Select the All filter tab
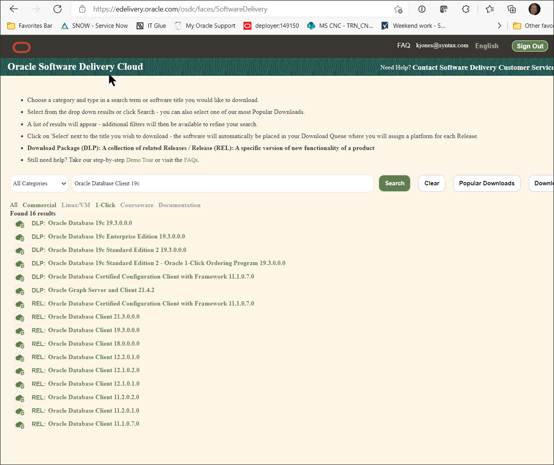 pyautogui.click(x=14, y=205)
